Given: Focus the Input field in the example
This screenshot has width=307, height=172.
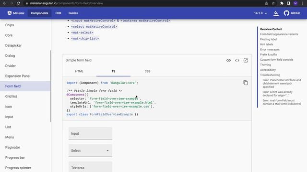Looking at the screenshot, I should coord(90,133).
